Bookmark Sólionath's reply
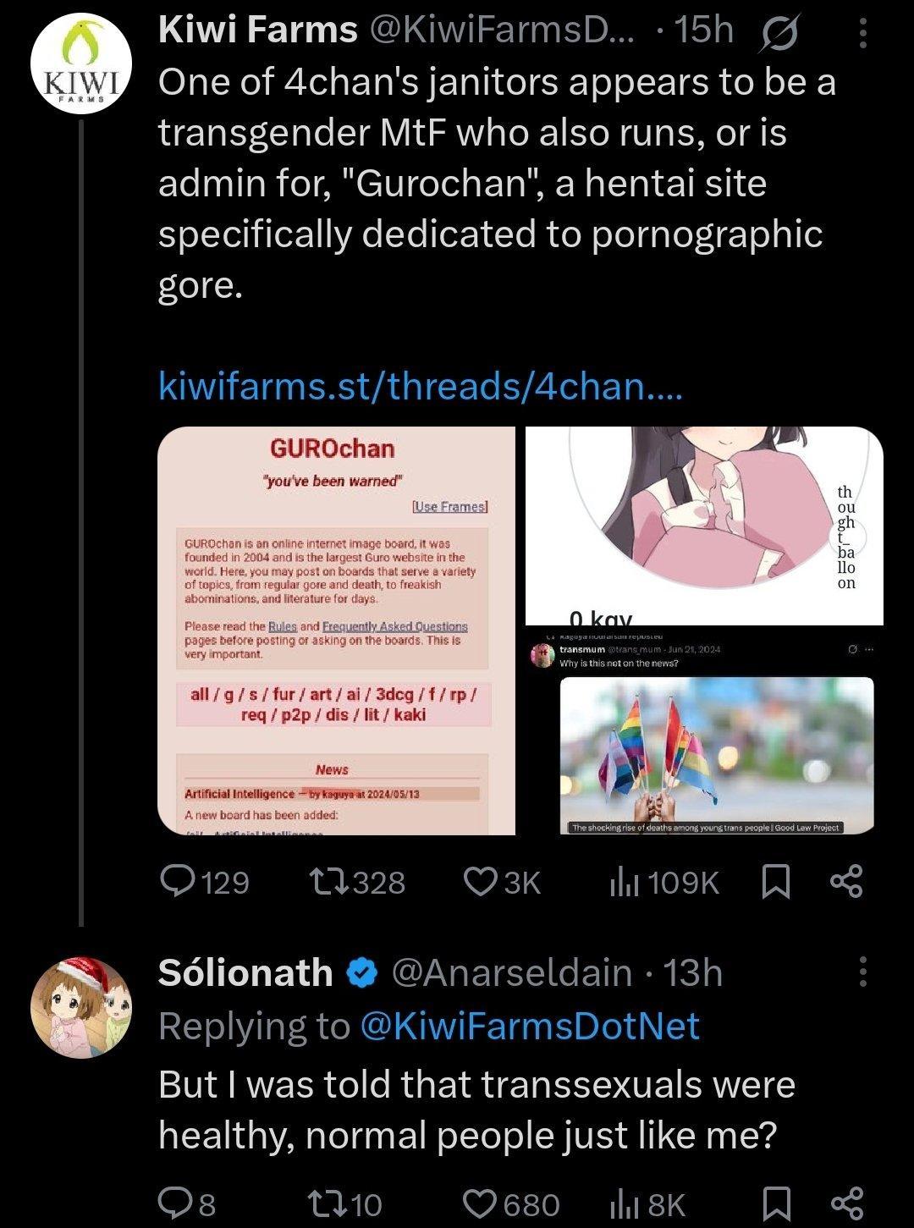The width and height of the screenshot is (914, 1228). [776, 1203]
